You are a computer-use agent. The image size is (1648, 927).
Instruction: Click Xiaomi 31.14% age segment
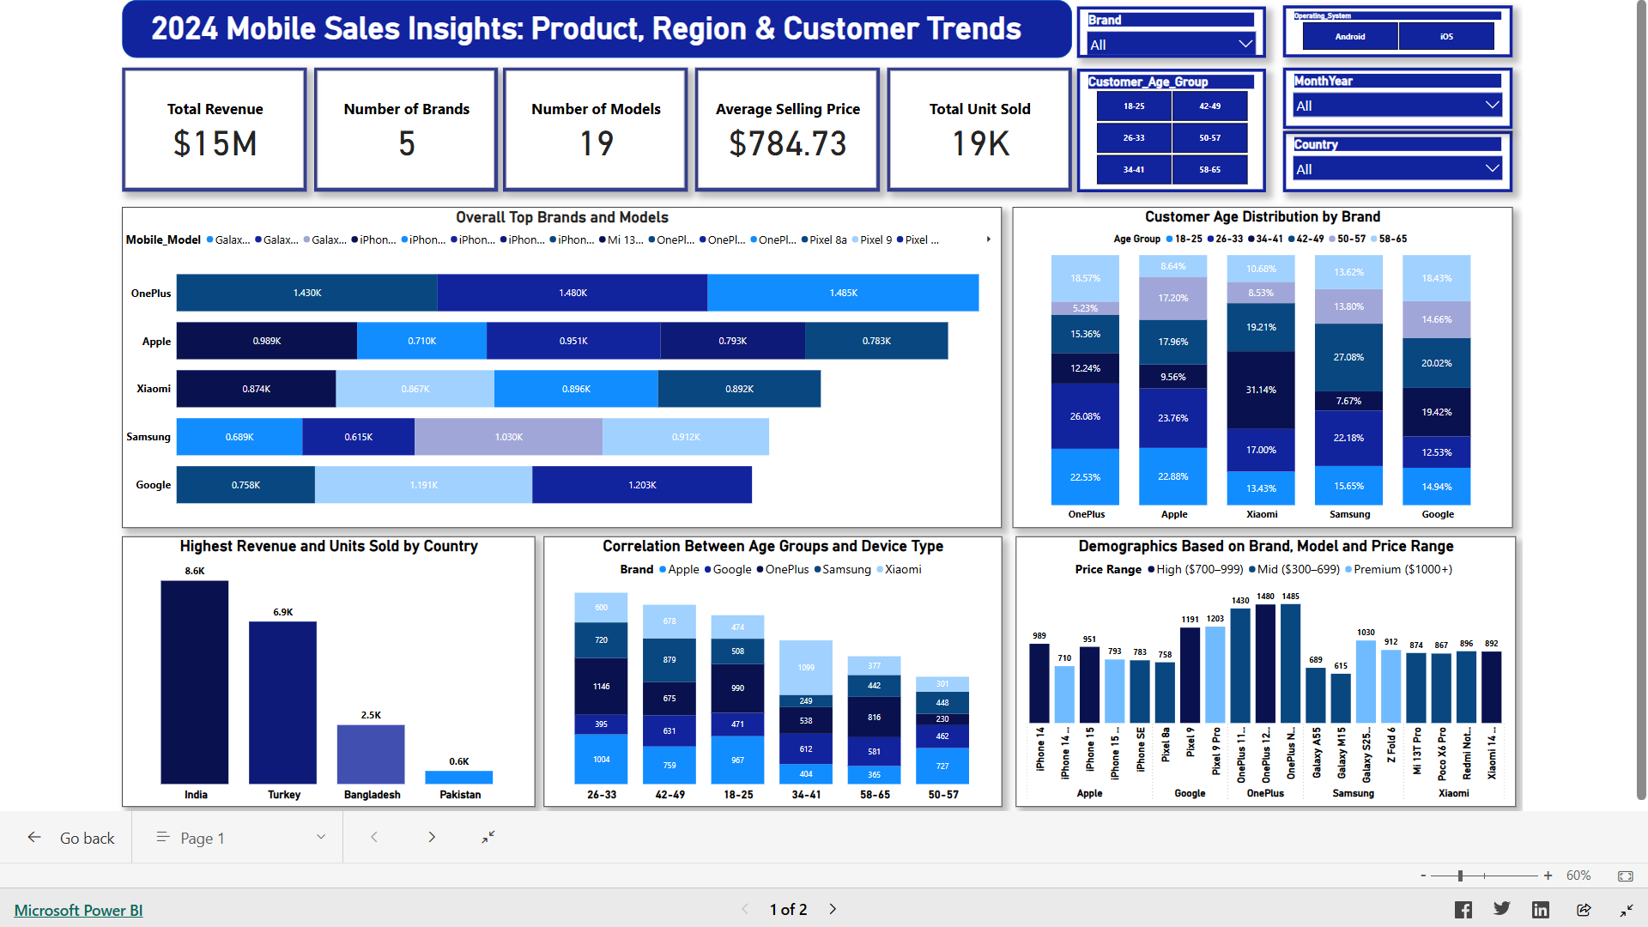(1261, 390)
